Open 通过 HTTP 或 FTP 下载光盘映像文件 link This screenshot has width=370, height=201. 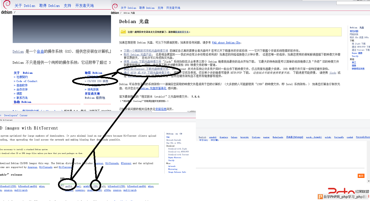tap(146, 73)
